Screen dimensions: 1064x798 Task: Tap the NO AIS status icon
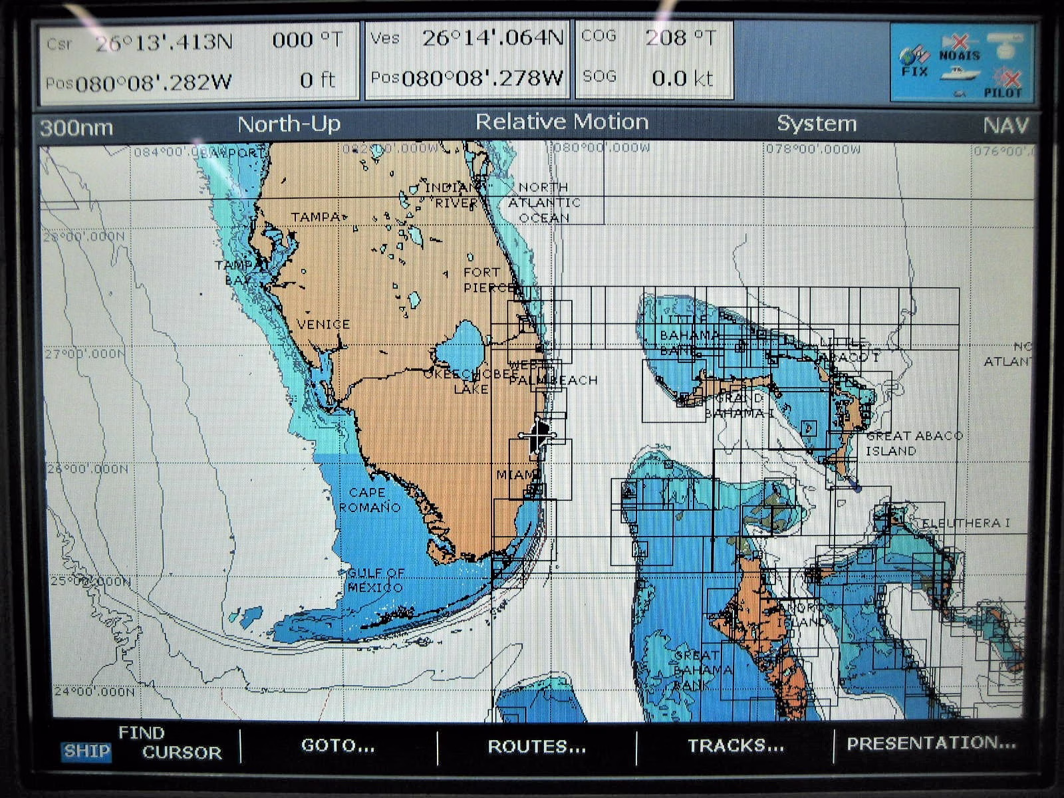[959, 49]
